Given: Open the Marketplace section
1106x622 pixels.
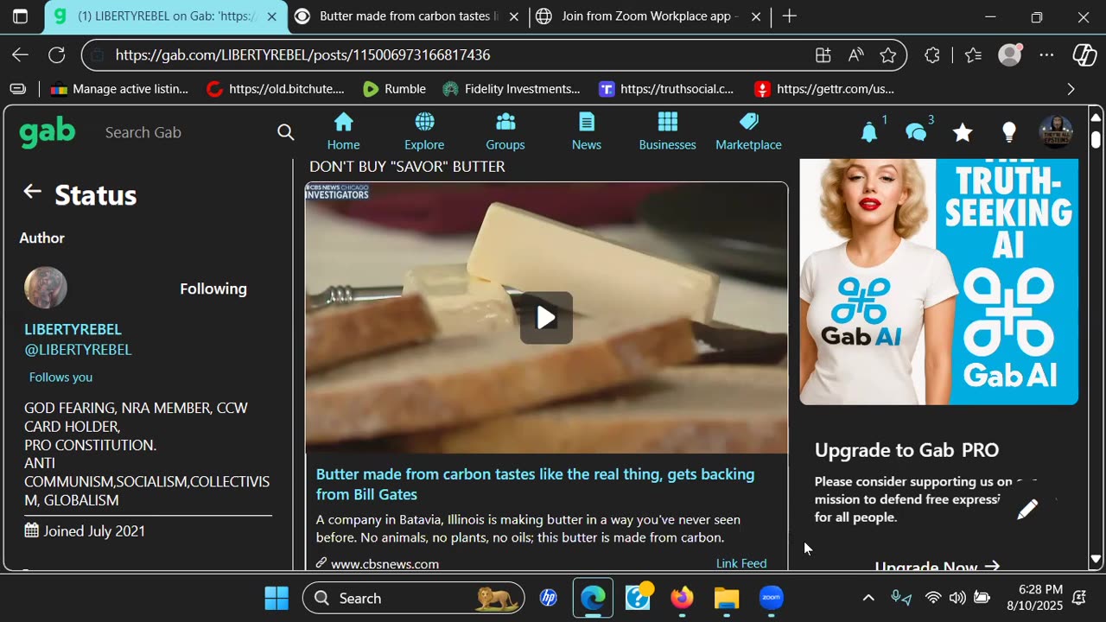Looking at the screenshot, I should click(748, 132).
